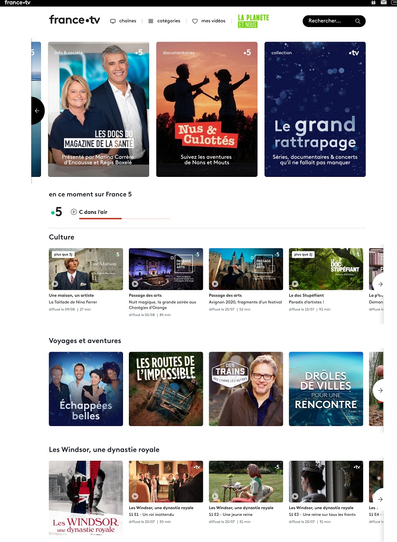Open Les Routes de l'impossible card
Screen dimensions: 397x542
(x=166, y=389)
